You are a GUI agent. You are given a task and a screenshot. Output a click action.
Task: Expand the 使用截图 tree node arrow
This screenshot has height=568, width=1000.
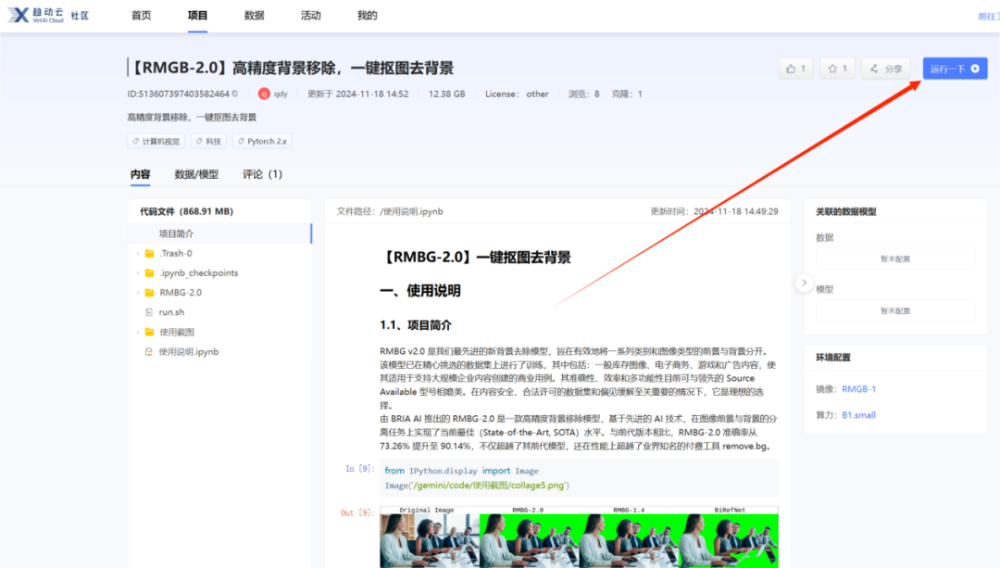click(138, 332)
